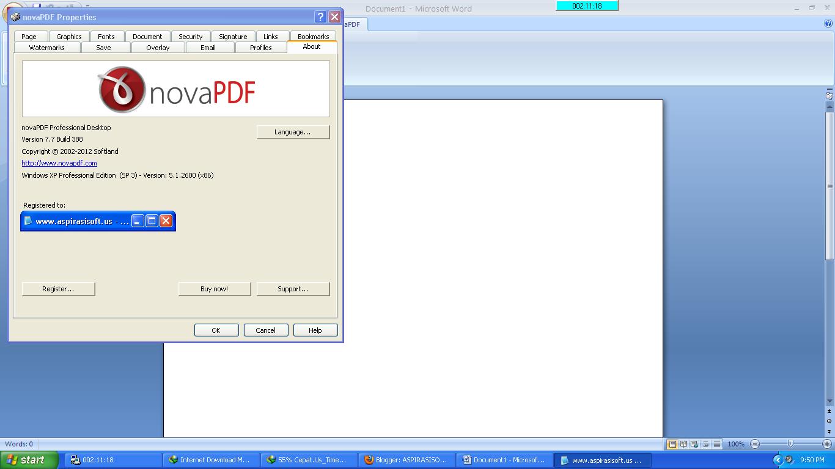Open the Save tab

coord(104,48)
